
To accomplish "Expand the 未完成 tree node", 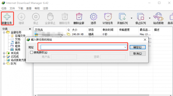I will [x=4, y=53].
